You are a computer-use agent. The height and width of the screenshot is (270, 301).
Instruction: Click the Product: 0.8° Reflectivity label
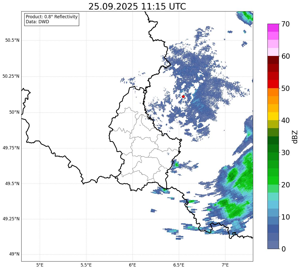pyautogui.click(x=52, y=17)
